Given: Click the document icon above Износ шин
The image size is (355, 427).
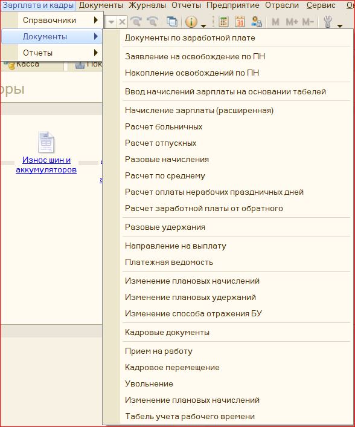Looking at the screenshot, I should (46, 142).
